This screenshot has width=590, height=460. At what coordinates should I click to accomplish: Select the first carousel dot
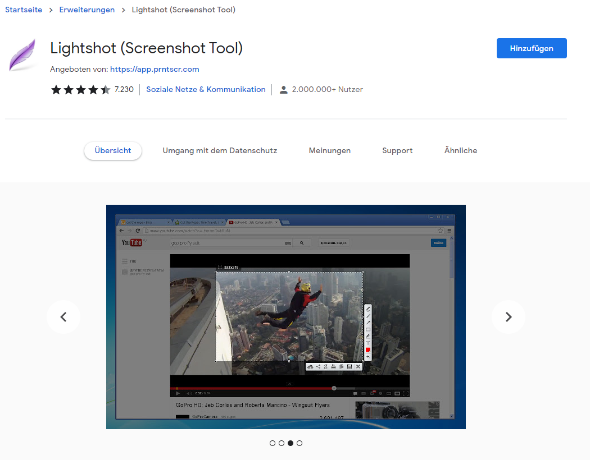[x=273, y=443]
